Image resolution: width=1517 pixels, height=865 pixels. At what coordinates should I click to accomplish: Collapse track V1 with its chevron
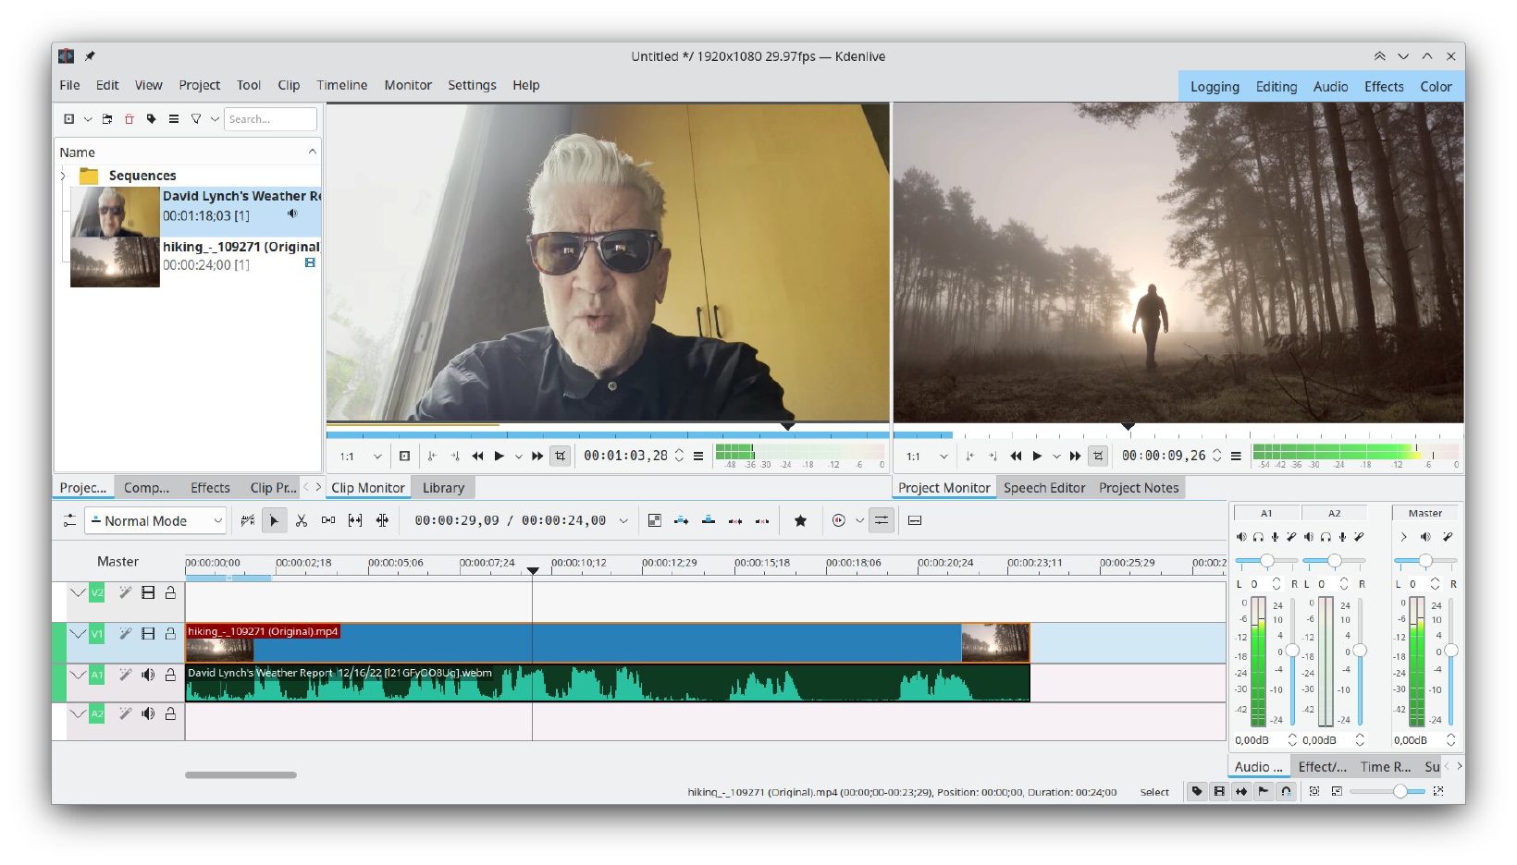coord(78,634)
